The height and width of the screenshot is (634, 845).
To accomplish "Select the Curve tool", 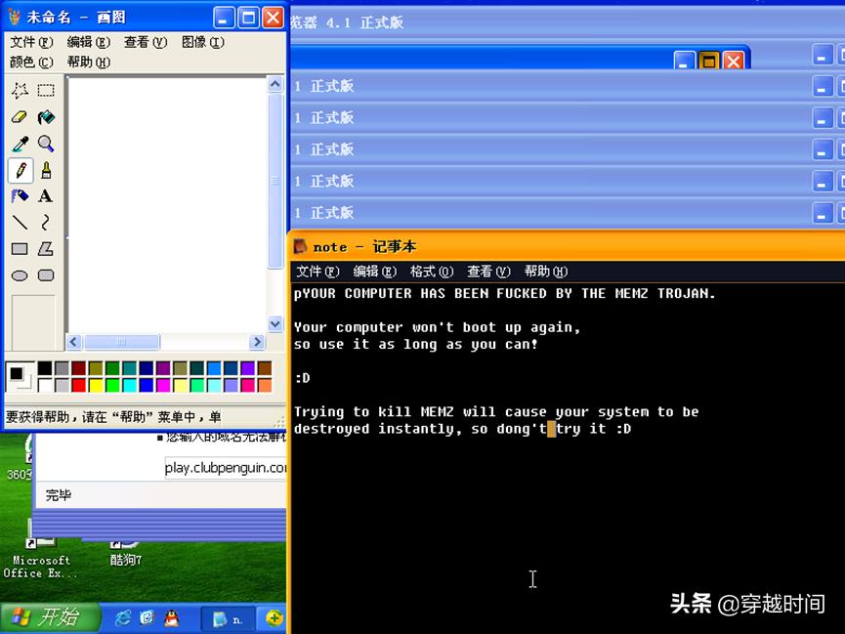I will 46,221.
